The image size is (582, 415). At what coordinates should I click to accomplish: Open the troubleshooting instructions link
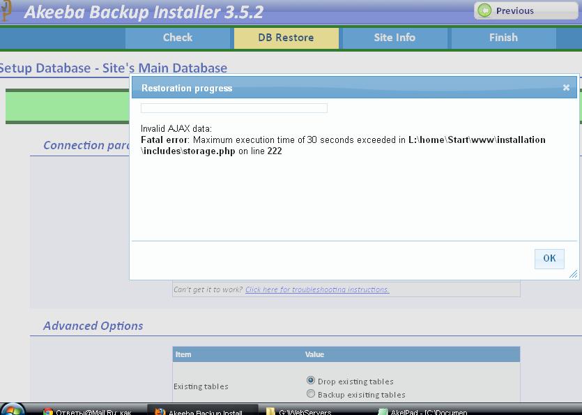click(317, 289)
